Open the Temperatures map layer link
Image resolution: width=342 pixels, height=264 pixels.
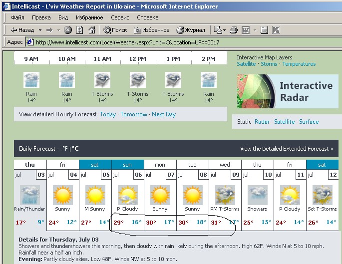[299, 64]
